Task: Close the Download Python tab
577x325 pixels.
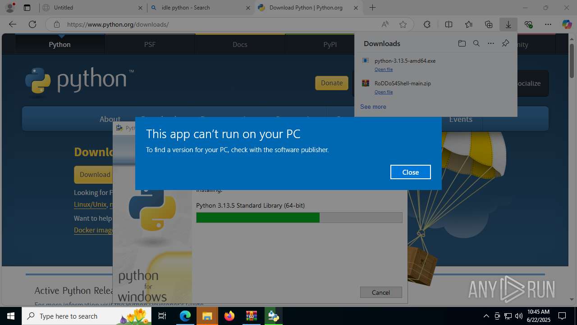Action: tap(356, 8)
